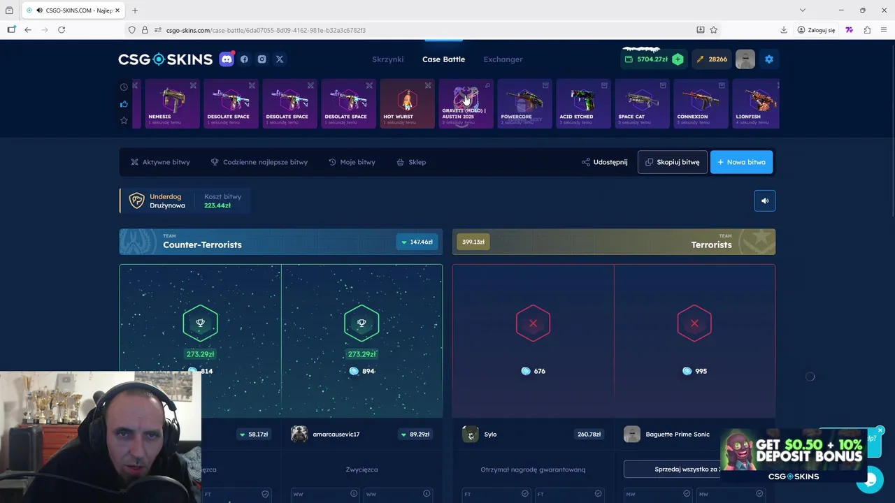Open the Instagram icon in header
The image size is (895, 503).
point(262,59)
